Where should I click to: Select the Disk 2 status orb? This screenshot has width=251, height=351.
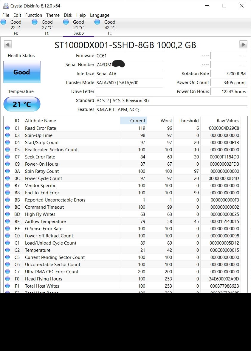[x=66, y=22]
